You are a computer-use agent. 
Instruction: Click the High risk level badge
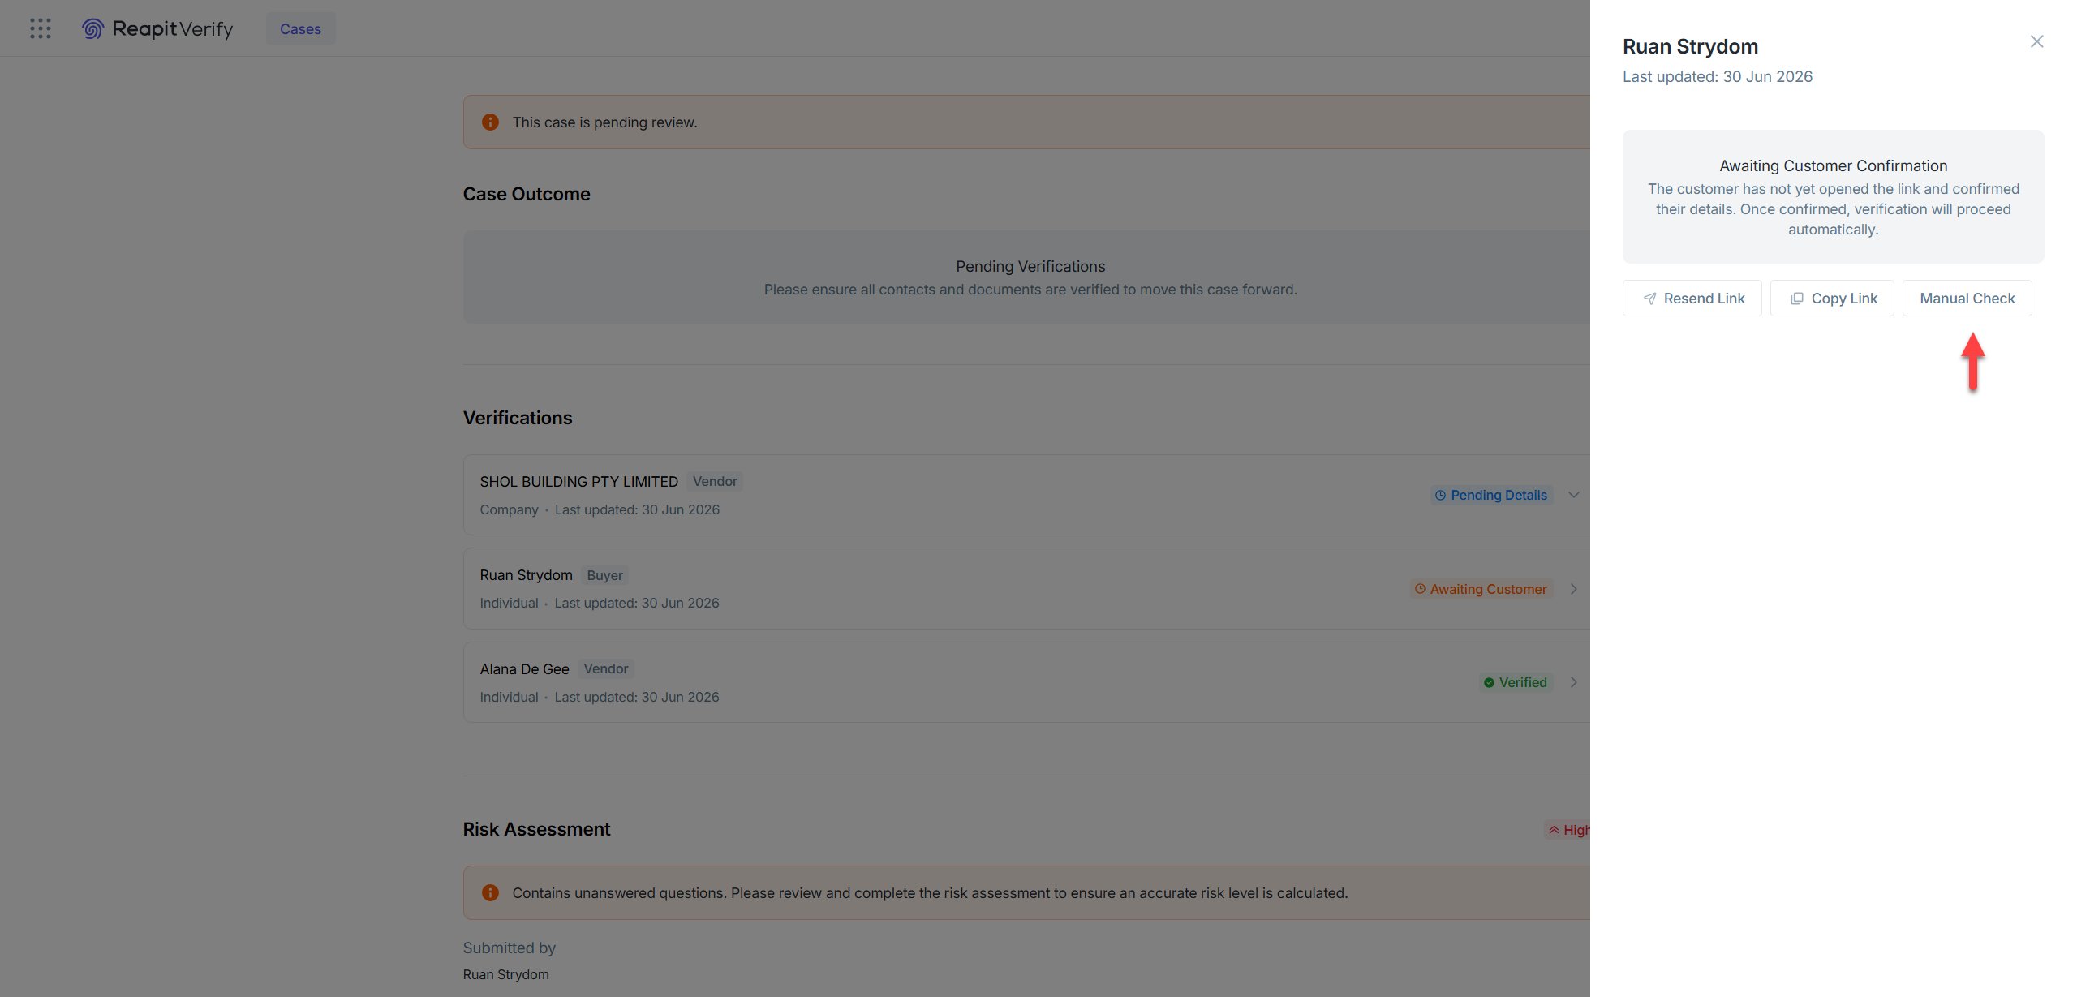[1567, 830]
